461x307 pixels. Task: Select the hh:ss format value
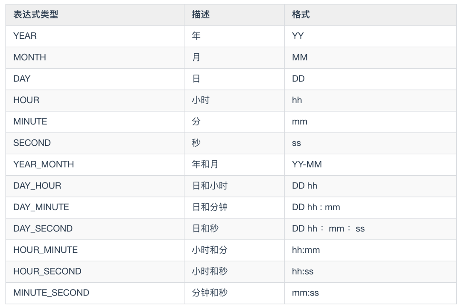click(x=303, y=271)
